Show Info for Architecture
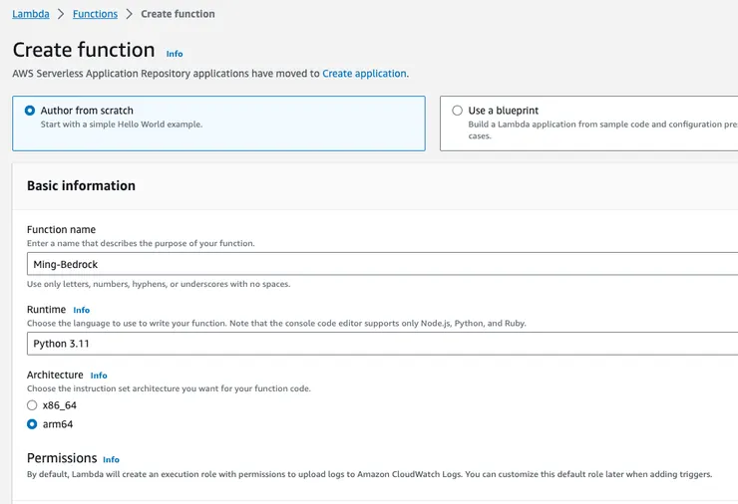 coord(99,376)
